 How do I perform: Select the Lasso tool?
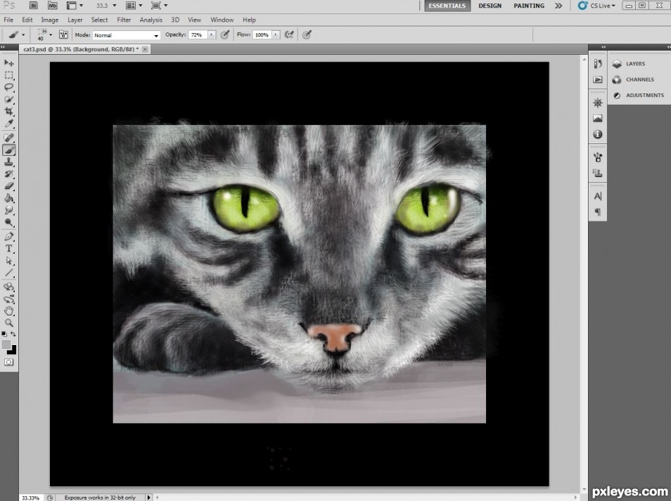coord(9,87)
